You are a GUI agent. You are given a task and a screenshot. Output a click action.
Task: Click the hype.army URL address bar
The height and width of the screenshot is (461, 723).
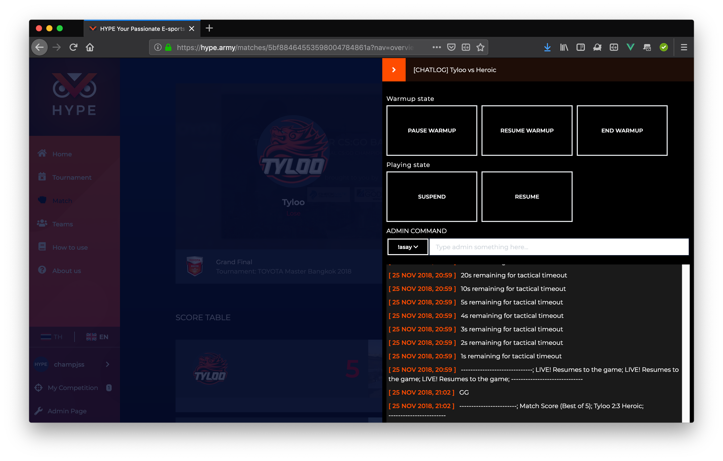[x=295, y=47]
